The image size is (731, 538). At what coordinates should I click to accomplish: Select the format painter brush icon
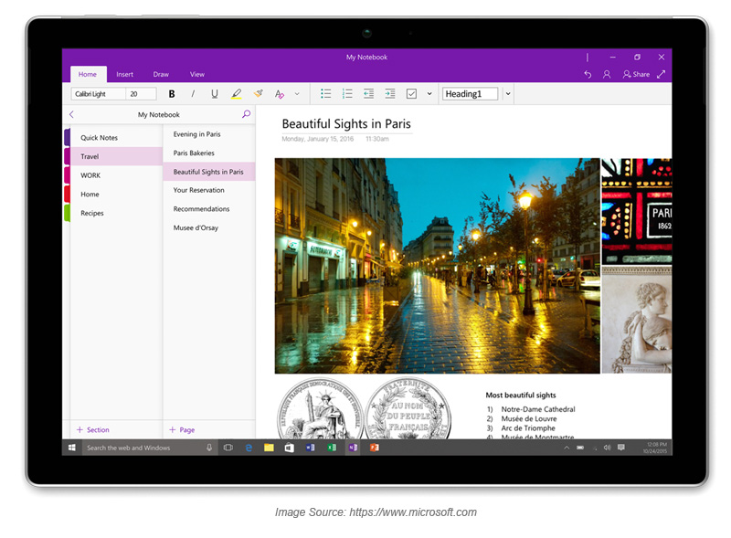(258, 94)
